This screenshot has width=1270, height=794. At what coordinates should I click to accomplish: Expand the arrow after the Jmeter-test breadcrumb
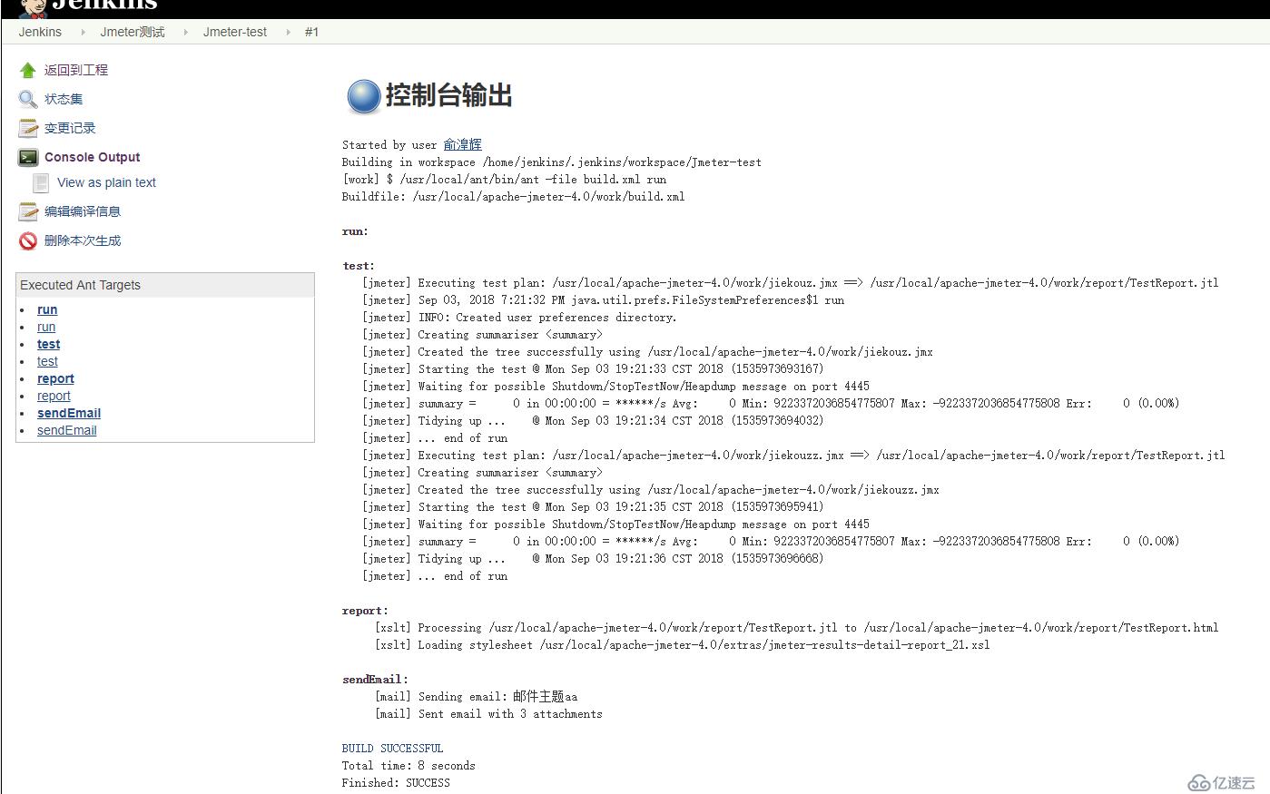click(x=288, y=32)
